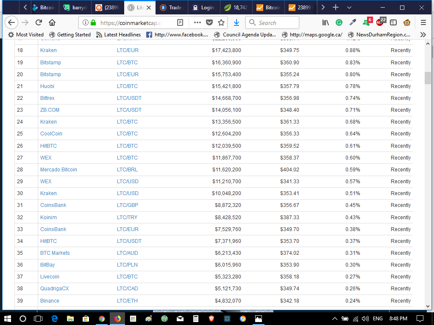Open ZB.COM exchange link

(x=50, y=110)
